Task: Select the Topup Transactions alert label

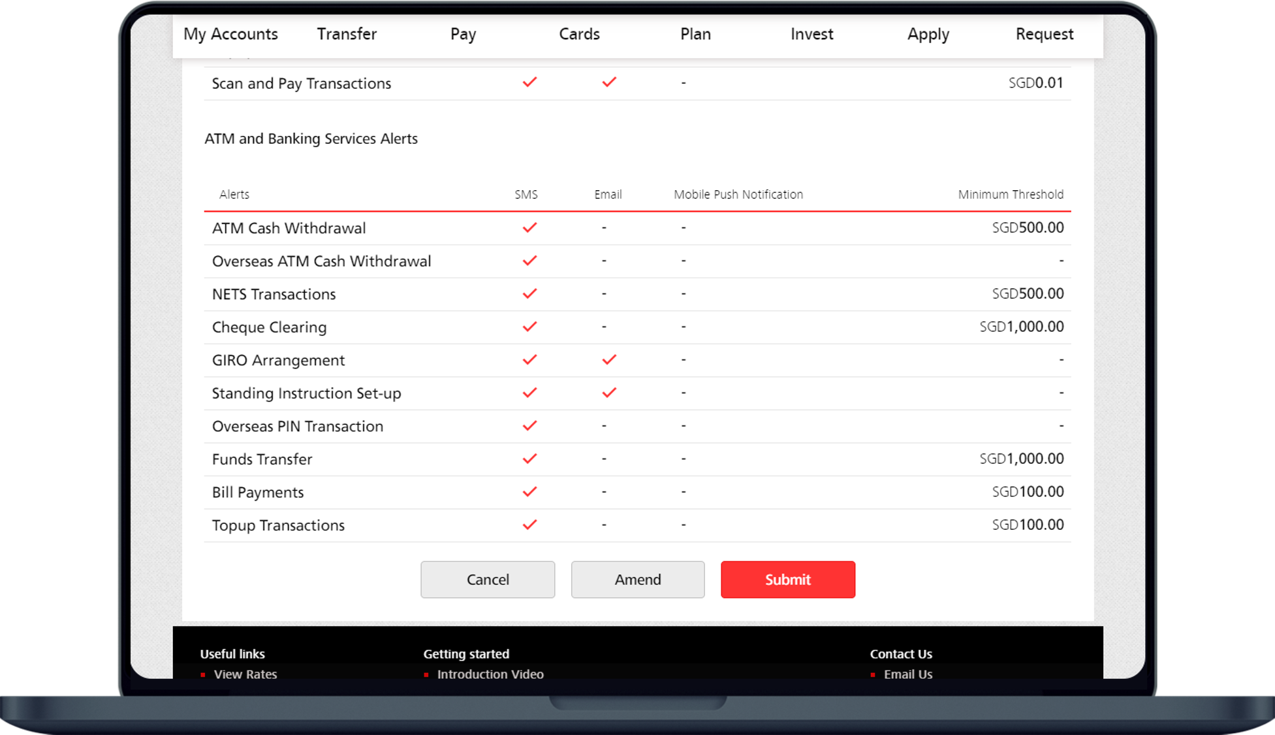Action: [x=278, y=525]
